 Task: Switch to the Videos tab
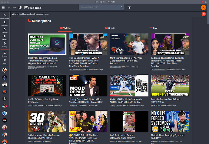pyautogui.click(x=65, y=28)
